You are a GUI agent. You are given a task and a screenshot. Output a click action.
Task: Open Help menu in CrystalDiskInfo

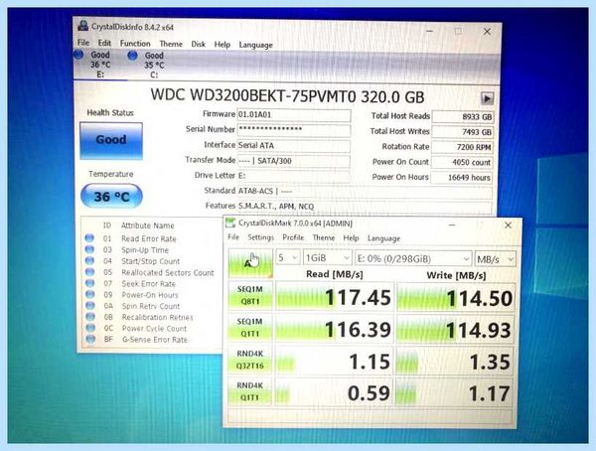pyautogui.click(x=222, y=45)
